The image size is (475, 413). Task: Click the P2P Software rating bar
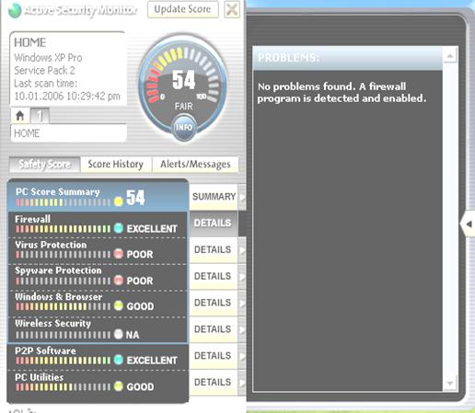coord(64,361)
